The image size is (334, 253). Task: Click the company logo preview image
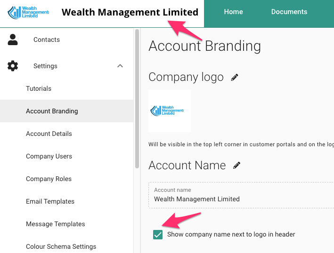[170, 111]
